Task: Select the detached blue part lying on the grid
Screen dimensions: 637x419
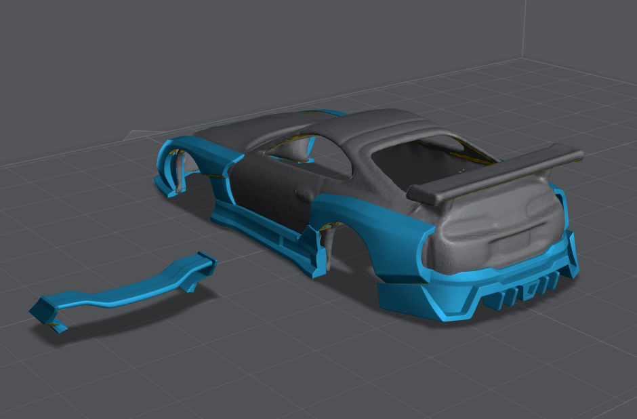Action: [x=122, y=291]
